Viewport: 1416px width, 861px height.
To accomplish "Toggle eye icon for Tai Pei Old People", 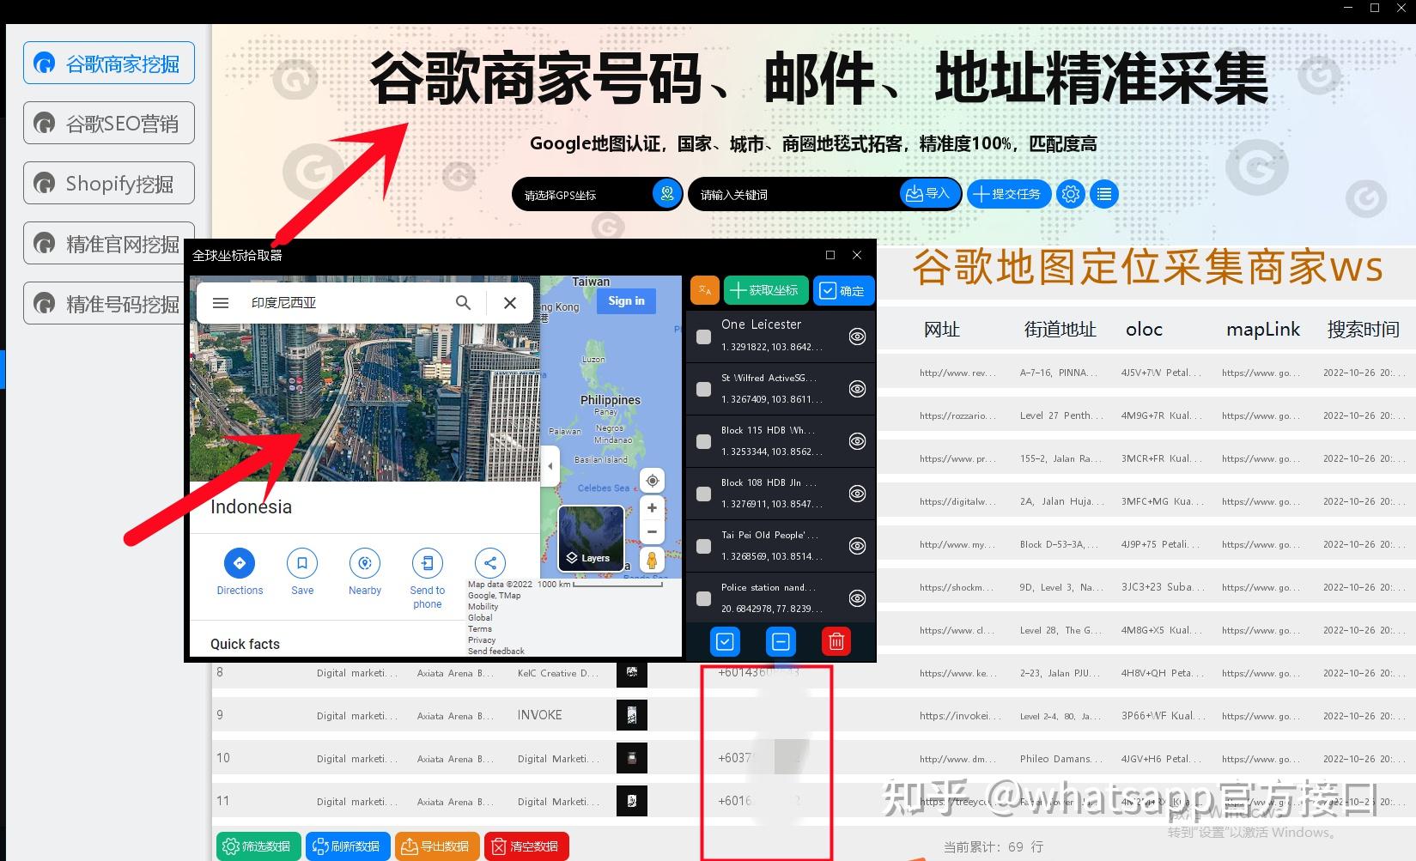I will 857,546.
